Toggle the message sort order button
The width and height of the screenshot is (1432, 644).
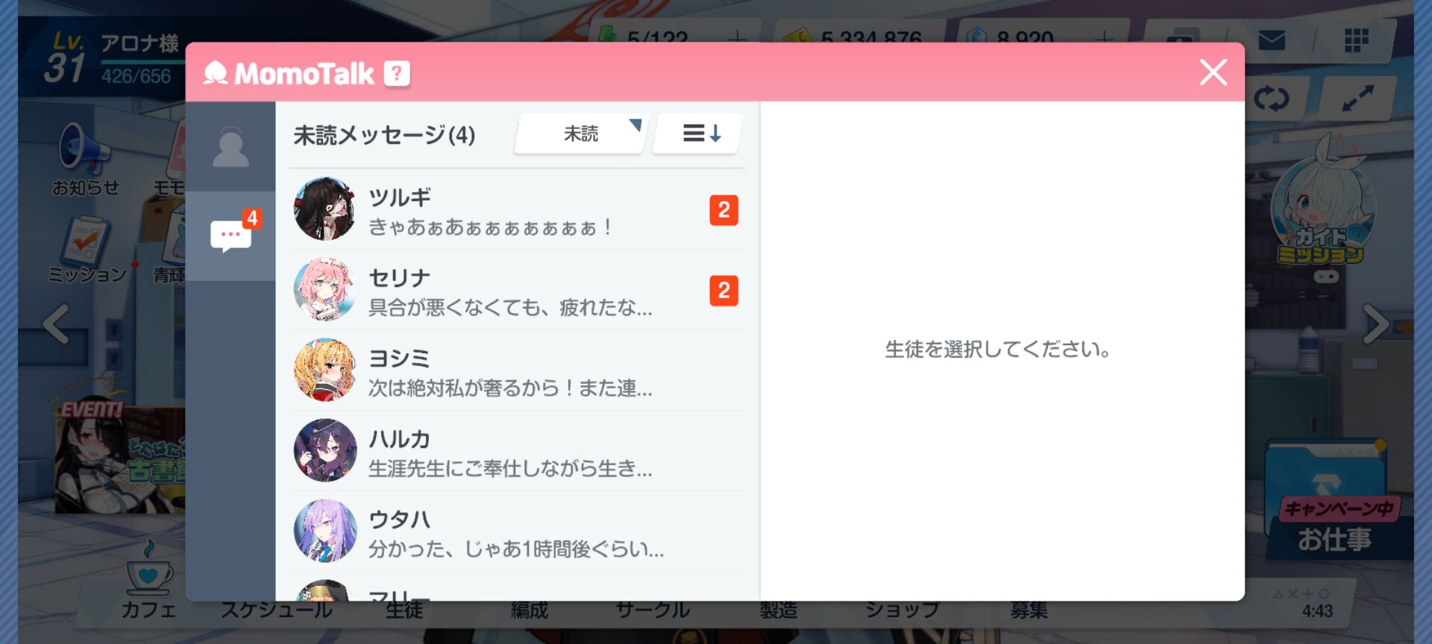coord(700,134)
